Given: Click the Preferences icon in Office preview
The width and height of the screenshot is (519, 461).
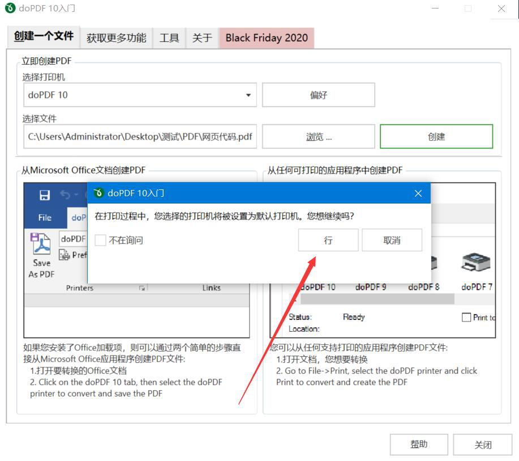Looking at the screenshot, I should (x=64, y=255).
